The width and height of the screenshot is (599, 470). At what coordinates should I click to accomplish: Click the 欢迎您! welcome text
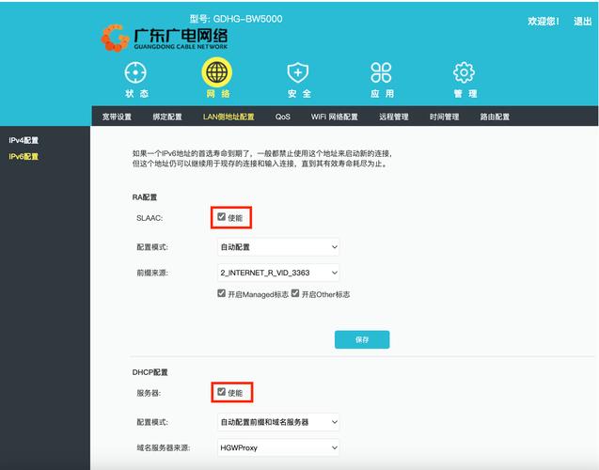pyautogui.click(x=544, y=22)
